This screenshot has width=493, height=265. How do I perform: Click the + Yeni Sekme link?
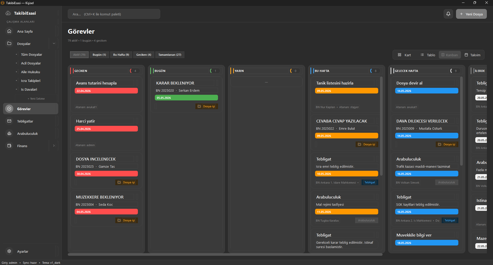[36, 99]
